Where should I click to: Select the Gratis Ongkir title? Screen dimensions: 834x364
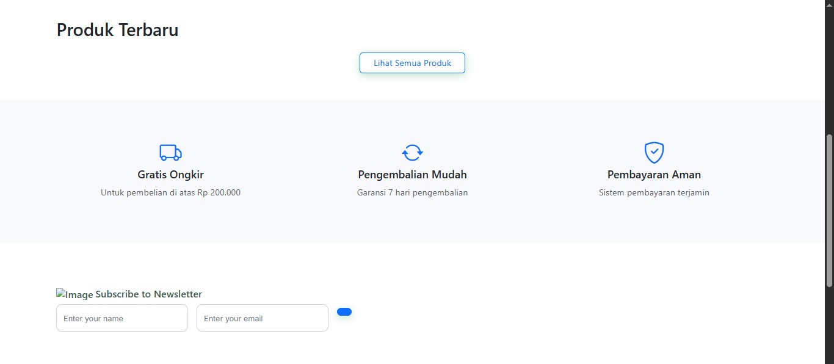[x=170, y=175]
